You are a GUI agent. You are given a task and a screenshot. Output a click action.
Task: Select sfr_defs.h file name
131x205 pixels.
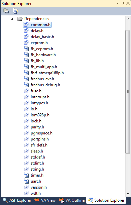[x=39, y=145]
